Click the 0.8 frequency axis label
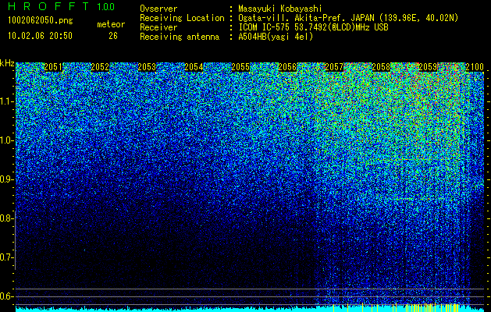Screen dimensions: 491x312 pos(7,218)
